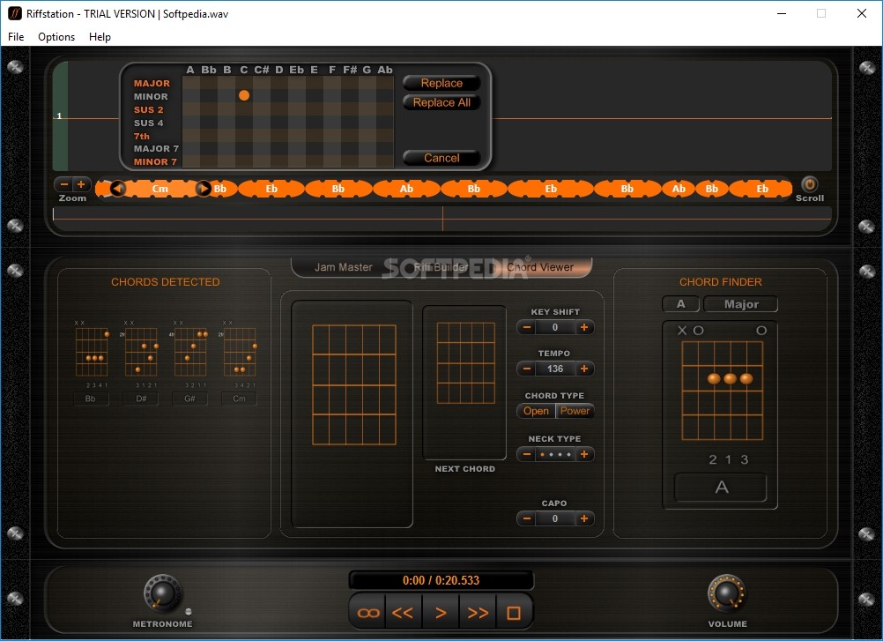The width and height of the screenshot is (883, 641).
Task: Click the Replace button
Action: (441, 84)
